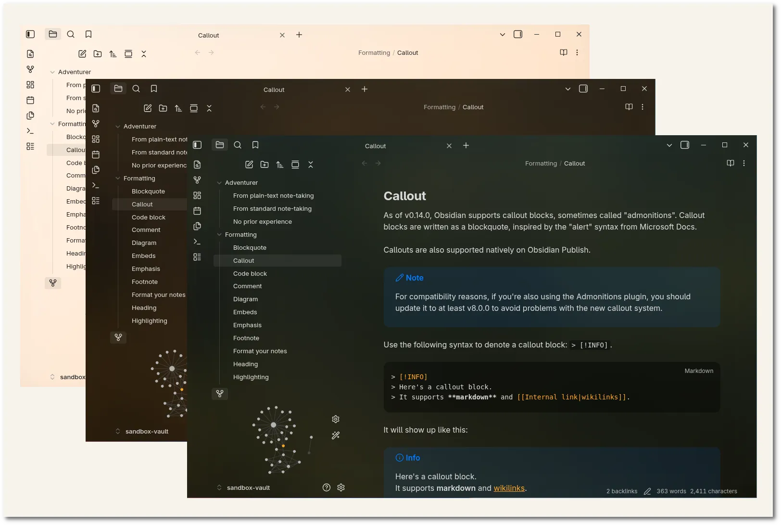781x525 pixels.
Task: Toggle the left sidebar in the front window
Action: 197,145
